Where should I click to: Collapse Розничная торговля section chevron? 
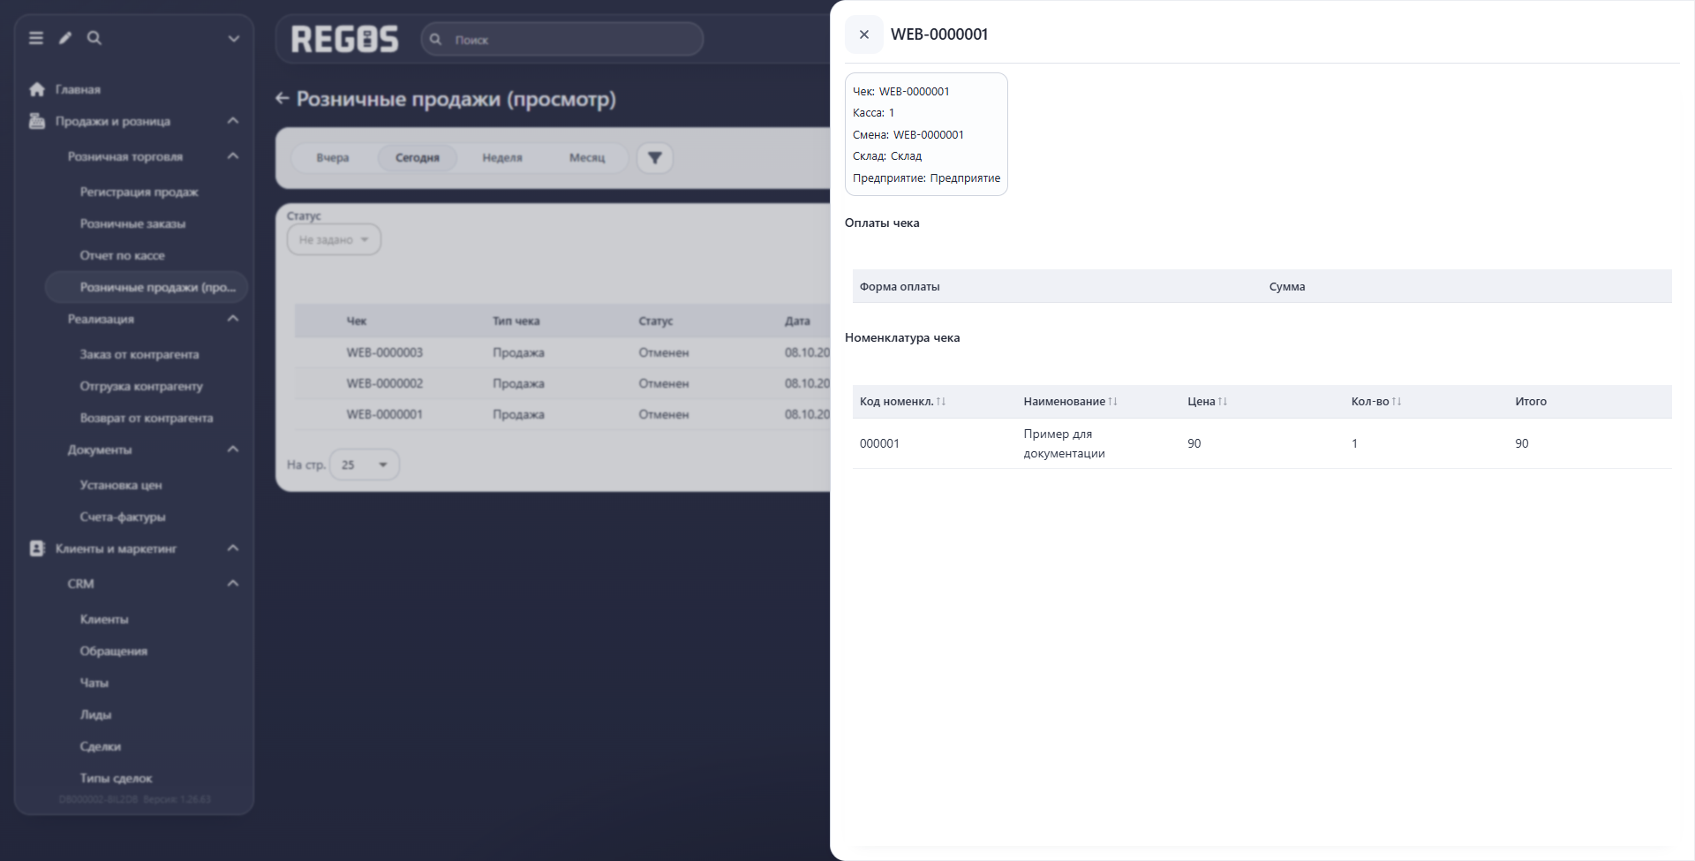point(233,156)
